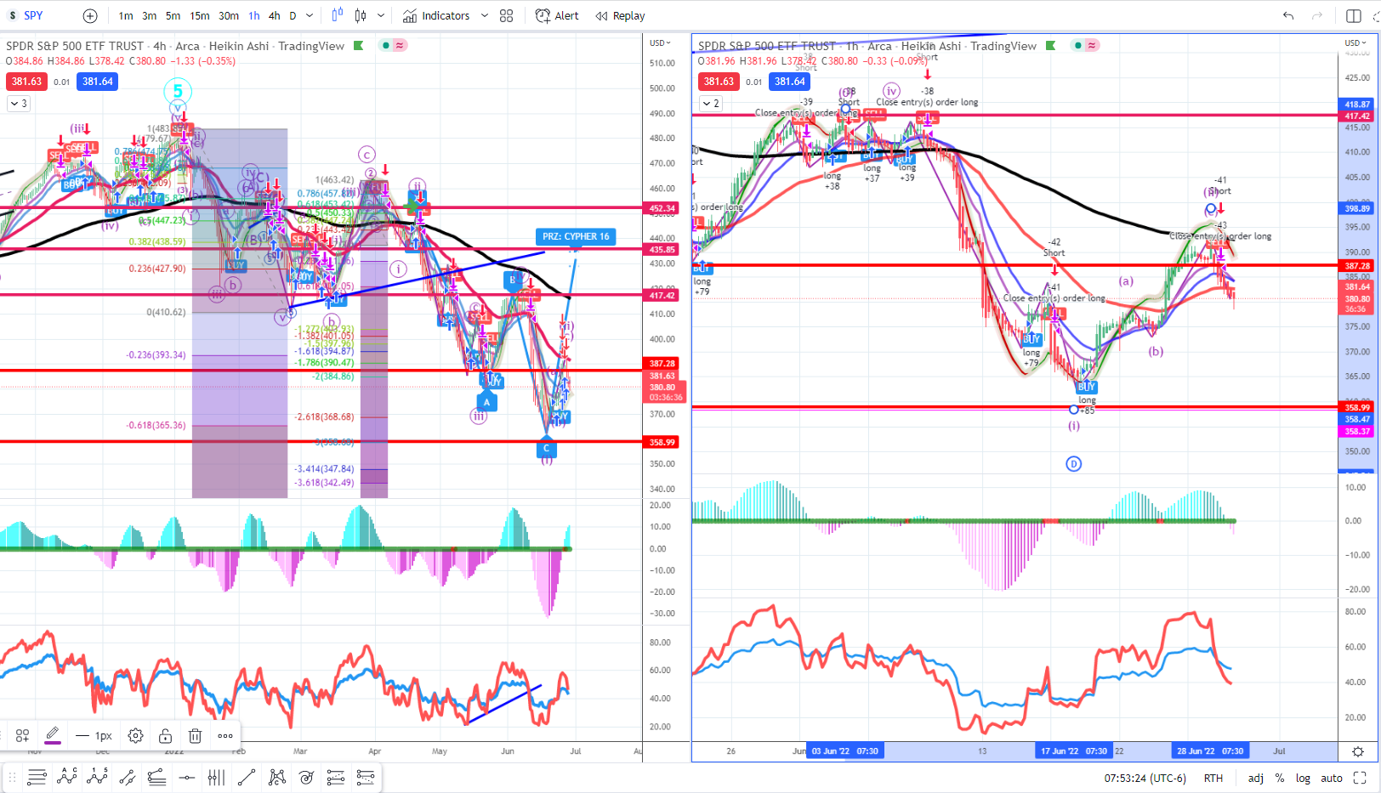This screenshot has height=793, width=1381.
Task: Click 28 Jun '22 07:30 timeline marker
Action: (1210, 751)
